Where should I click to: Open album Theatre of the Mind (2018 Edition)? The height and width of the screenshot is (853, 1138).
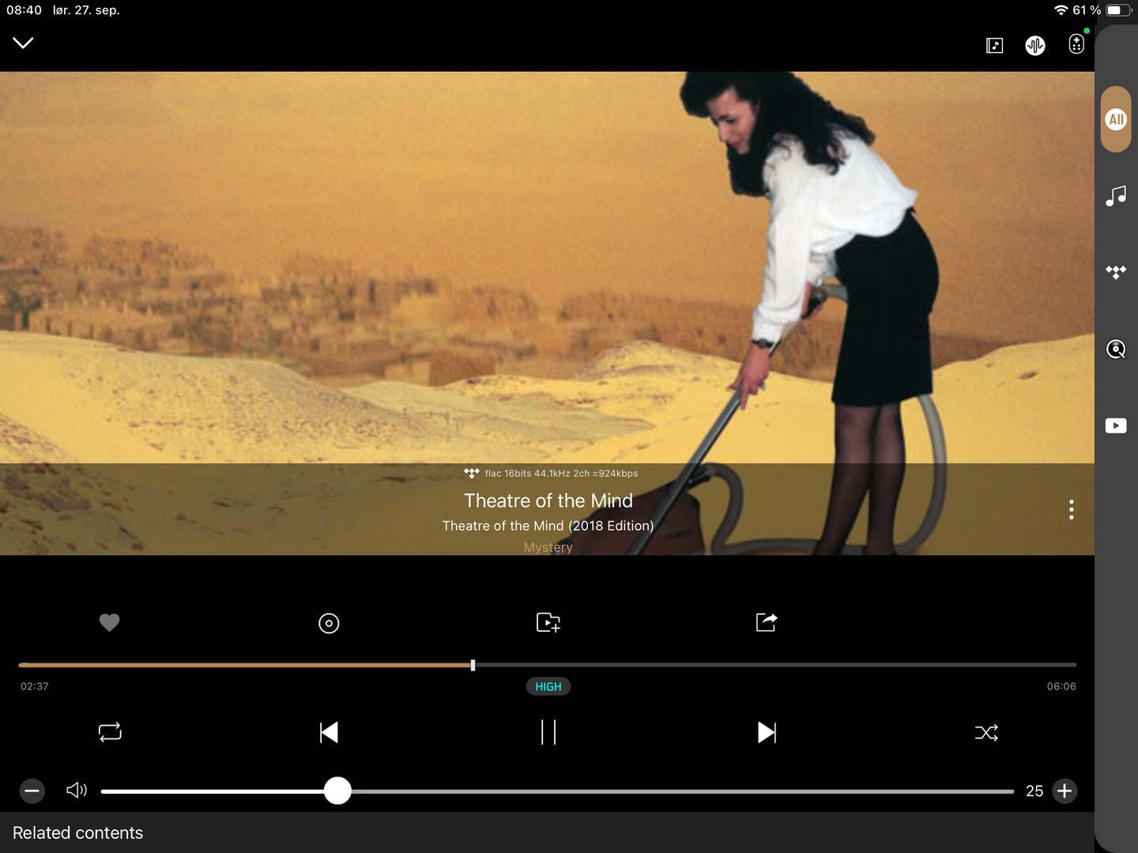(x=548, y=526)
